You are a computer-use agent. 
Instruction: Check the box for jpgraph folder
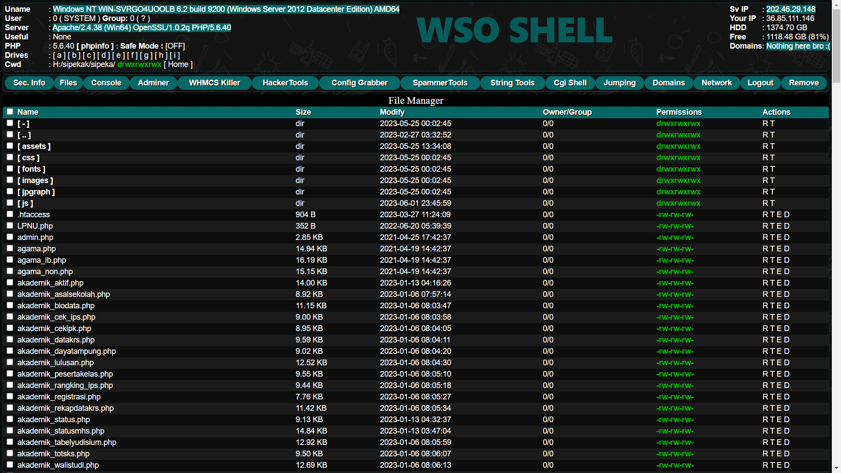click(10, 191)
